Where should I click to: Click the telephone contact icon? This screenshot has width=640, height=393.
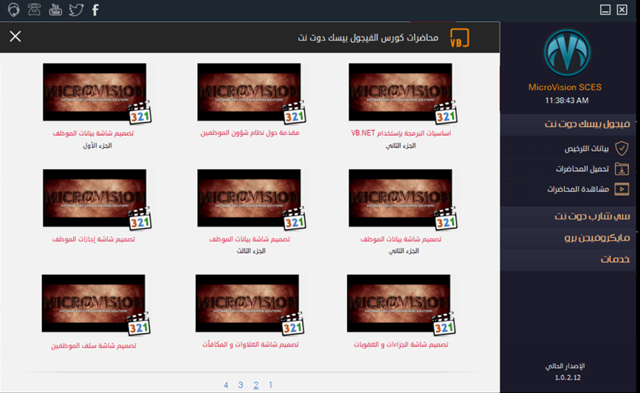34,10
